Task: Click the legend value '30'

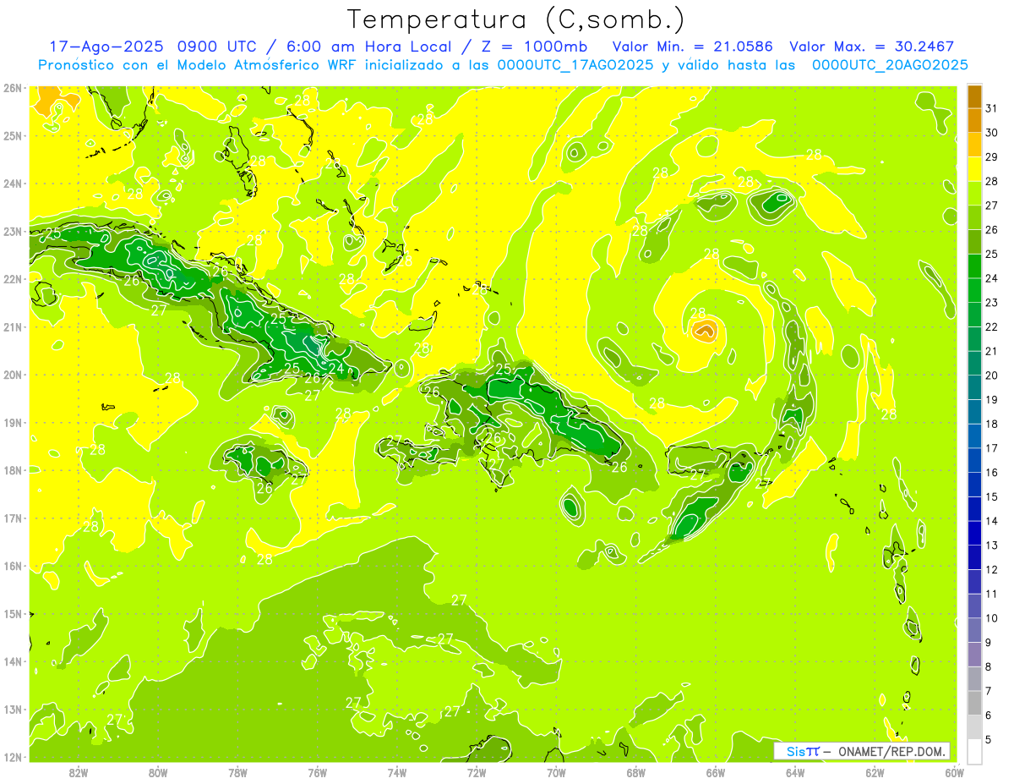Action: 992,132
